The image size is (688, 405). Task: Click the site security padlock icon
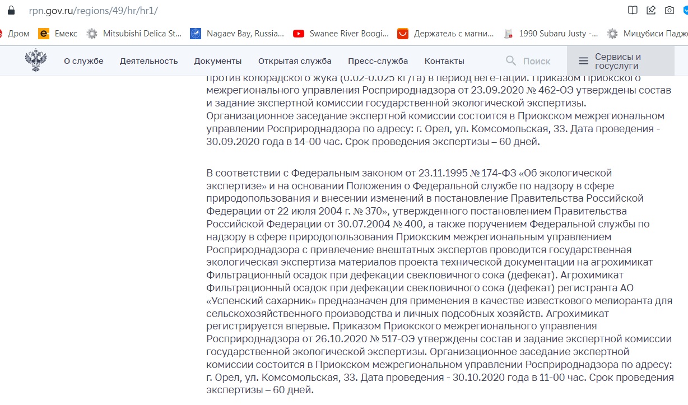11,10
